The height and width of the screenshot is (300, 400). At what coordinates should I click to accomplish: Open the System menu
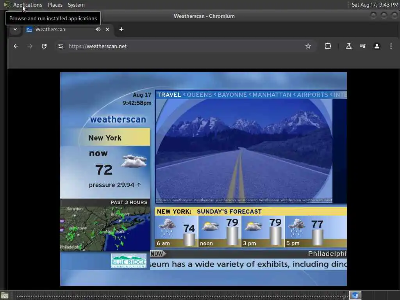point(76,5)
